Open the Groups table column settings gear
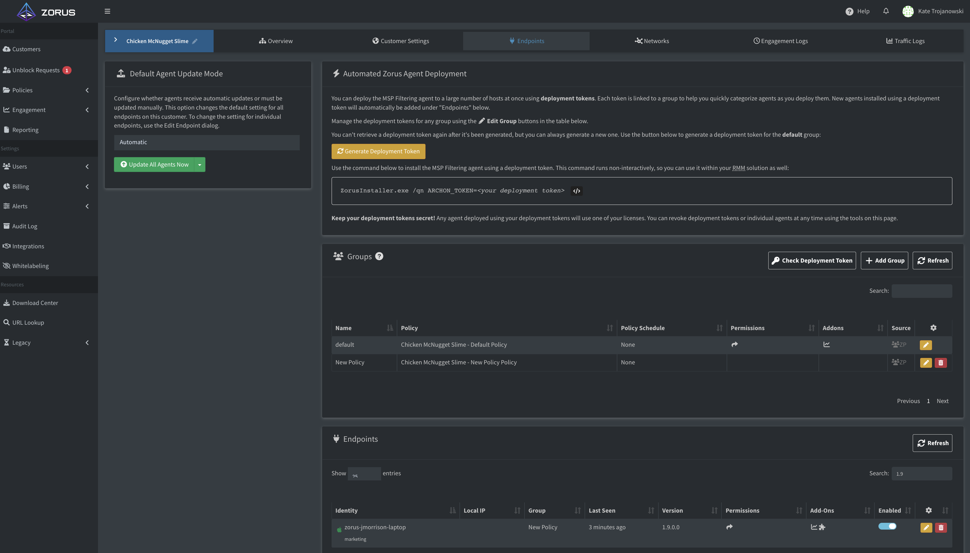The image size is (970, 553). [934, 327]
